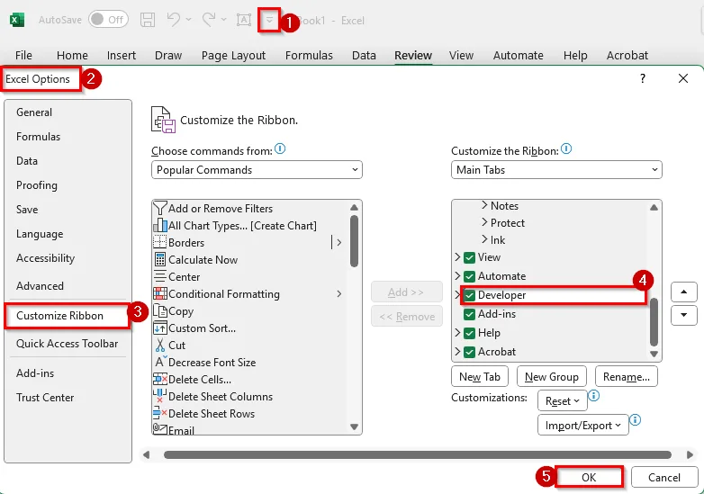The height and width of the screenshot is (494, 704).
Task: Expand the Acrobat tab node
Action: (457, 351)
